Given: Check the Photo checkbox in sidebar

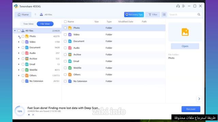Looking at the screenshot, I should 23,36.
